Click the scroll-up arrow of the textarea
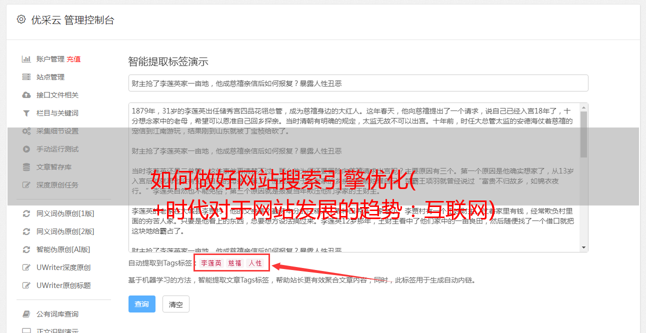 [x=584, y=108]
